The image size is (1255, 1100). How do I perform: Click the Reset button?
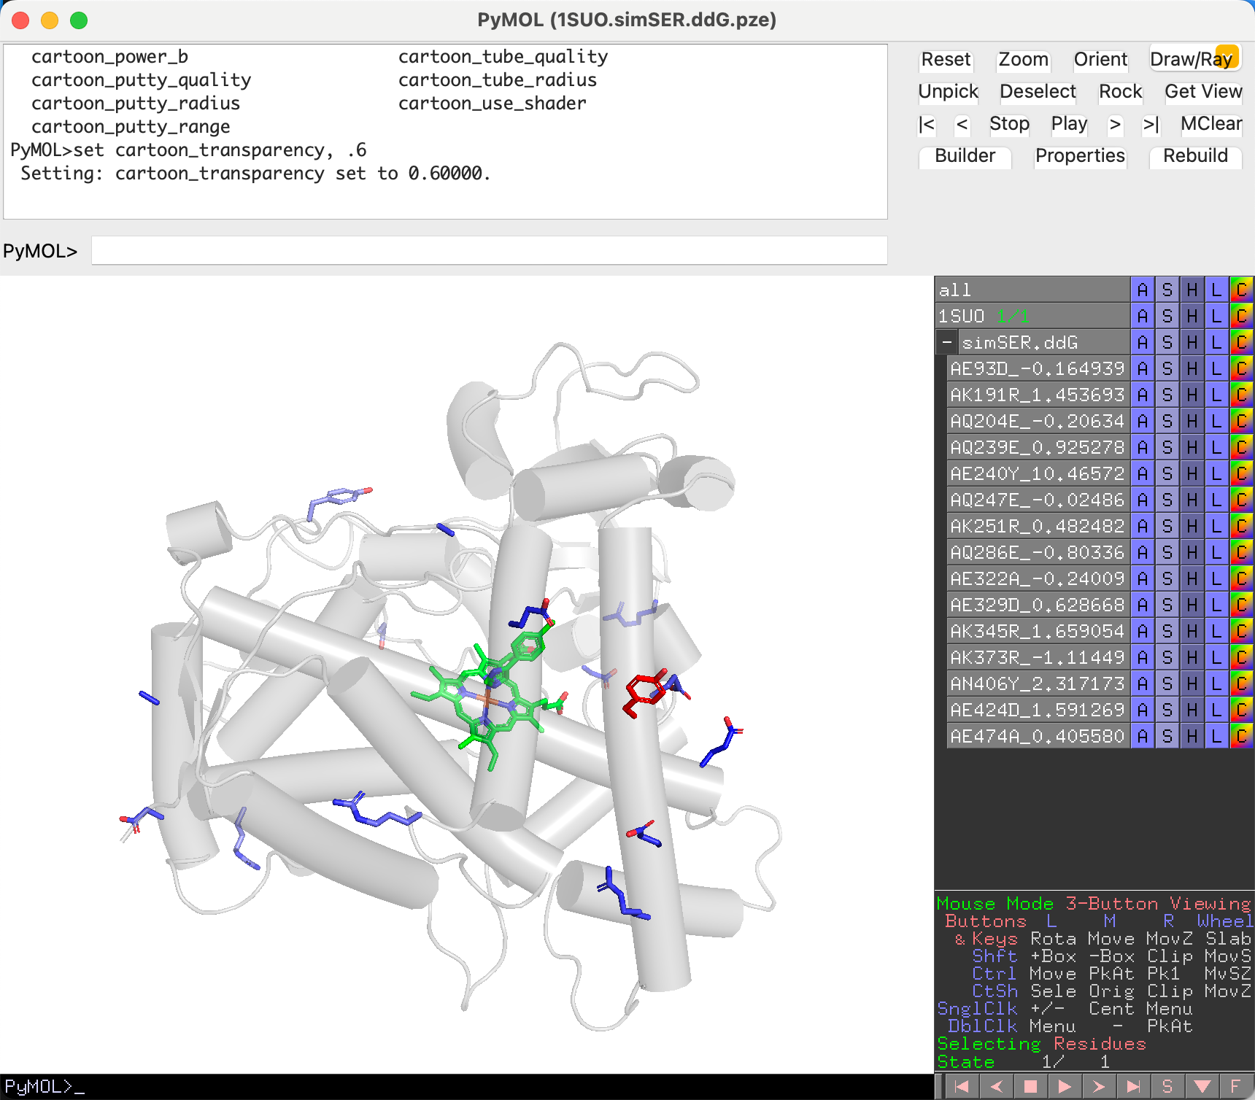tap(946, 59)
